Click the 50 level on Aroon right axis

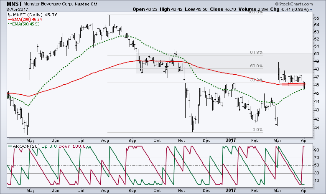(317, 165)
